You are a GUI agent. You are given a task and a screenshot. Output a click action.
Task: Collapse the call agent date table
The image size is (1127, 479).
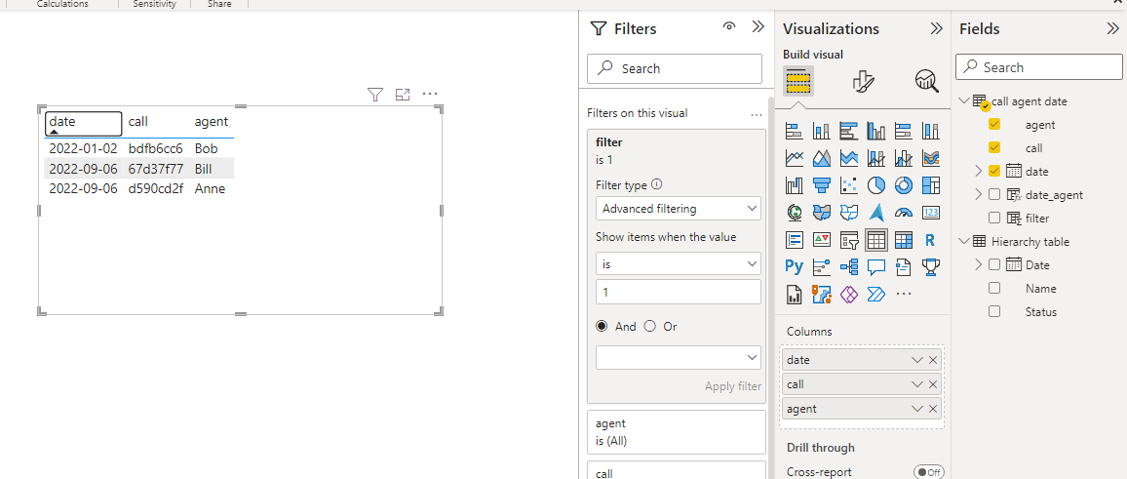(964, 100)
